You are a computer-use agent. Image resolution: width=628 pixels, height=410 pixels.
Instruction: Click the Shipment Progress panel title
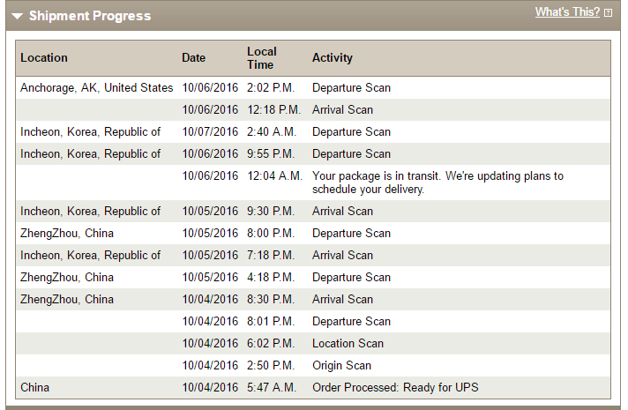click(x=89, y=16)
